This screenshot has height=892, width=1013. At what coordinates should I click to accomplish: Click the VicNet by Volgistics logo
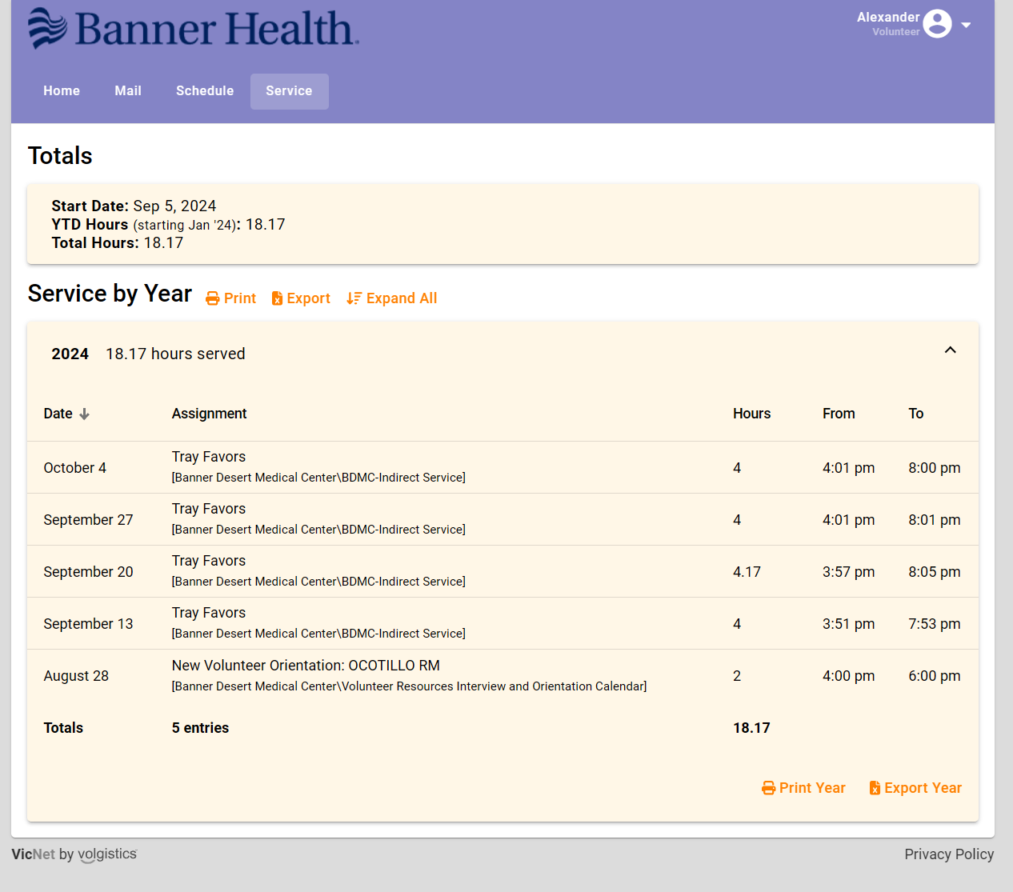[x=74, y=854]
